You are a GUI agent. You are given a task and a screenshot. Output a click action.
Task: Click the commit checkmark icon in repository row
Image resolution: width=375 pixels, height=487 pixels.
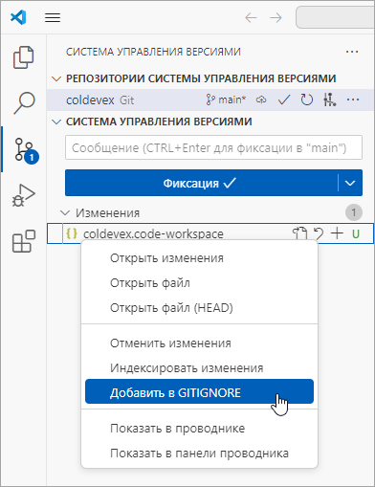click(284, 100)
